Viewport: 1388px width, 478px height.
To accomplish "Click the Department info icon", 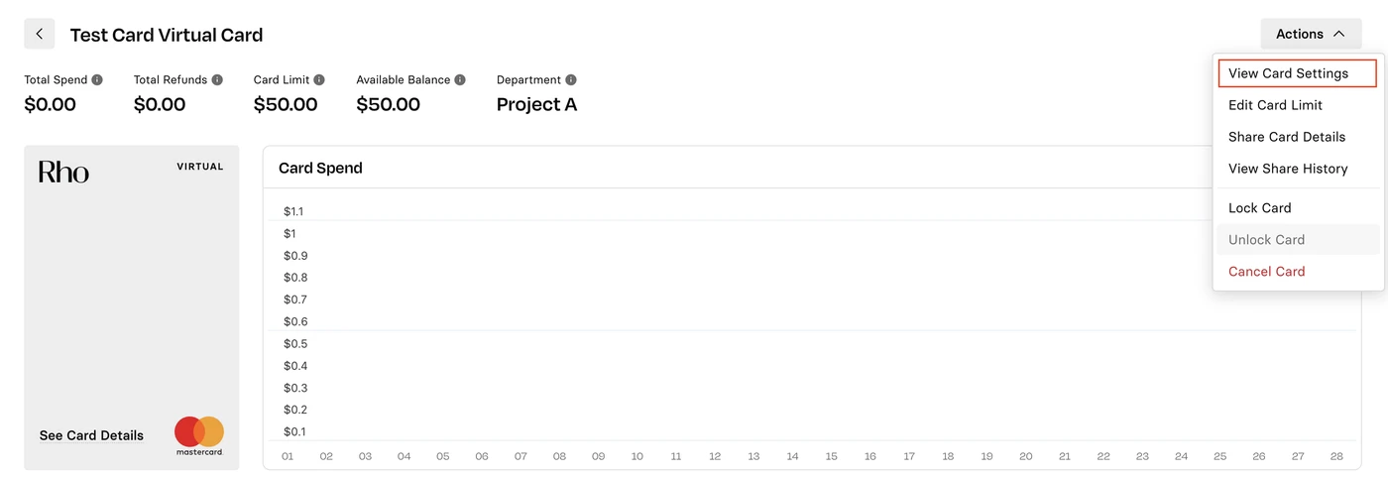I will tap(571, 79).
